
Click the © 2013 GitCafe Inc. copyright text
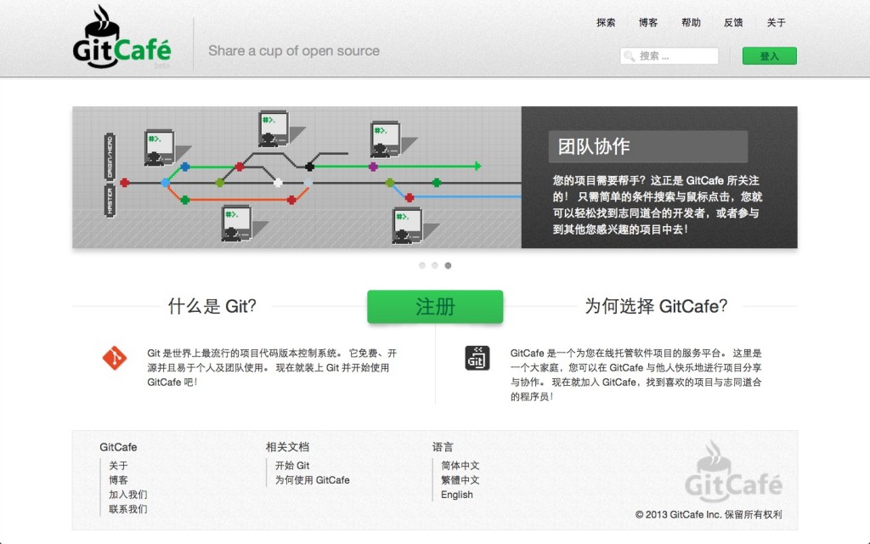(709, 514)
